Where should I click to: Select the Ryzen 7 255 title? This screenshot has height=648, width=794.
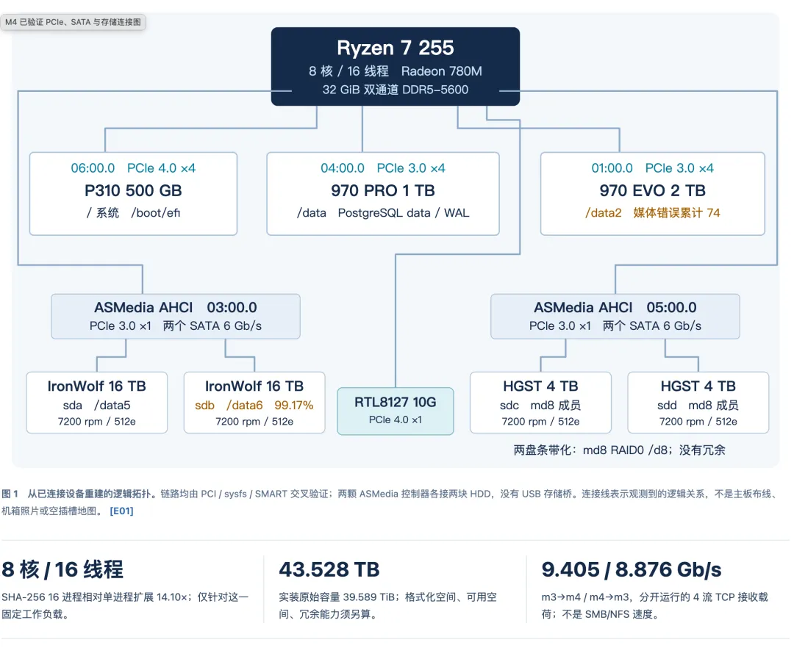tap(396, 48)
